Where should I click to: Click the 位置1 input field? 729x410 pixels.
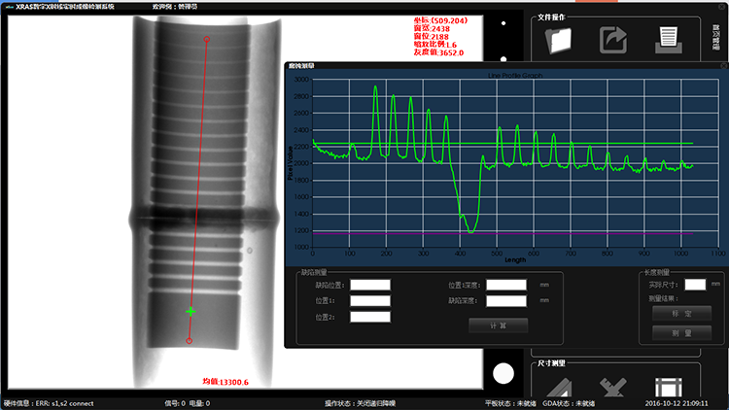370,301
